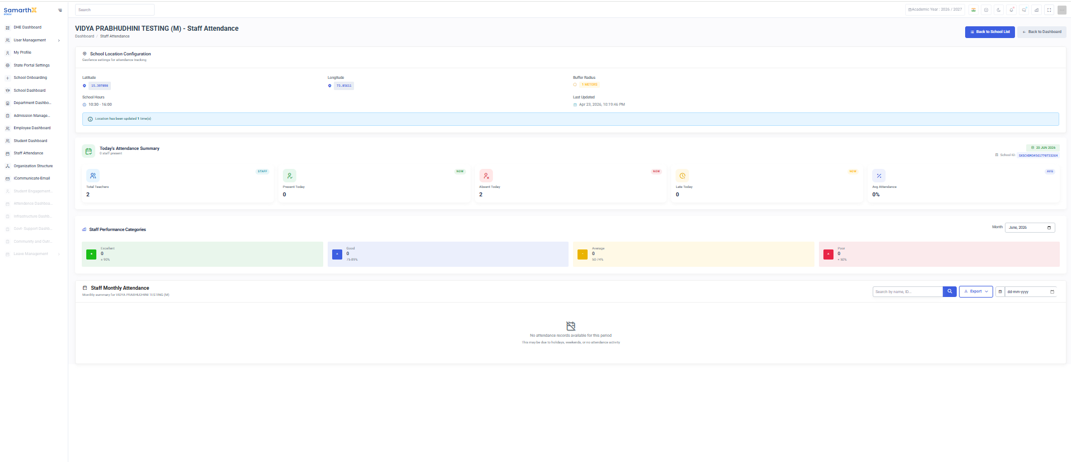Expand the User Management submenu chevron
Screen dimensions: 1071x462
[x=59, y=40]
